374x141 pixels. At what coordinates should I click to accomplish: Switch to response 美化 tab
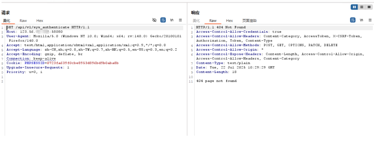point(196,21)
